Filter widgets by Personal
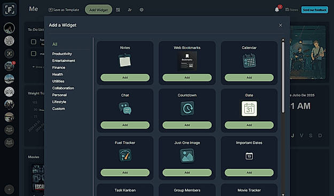This screenshot has width=334, height=196. [59, 95]
